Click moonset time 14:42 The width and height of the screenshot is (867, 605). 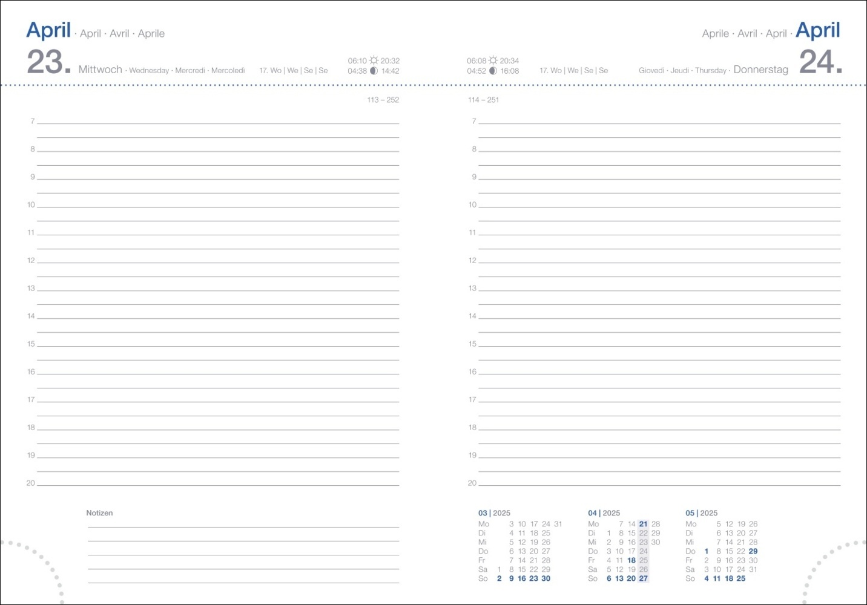[390, 71]
